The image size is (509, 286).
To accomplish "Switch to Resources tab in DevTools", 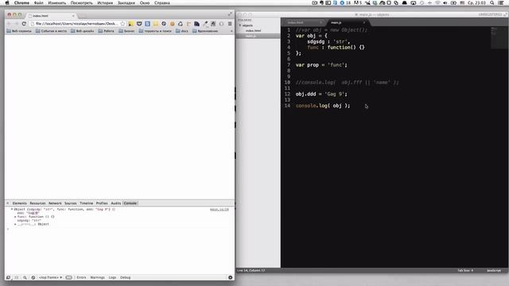I will point(37,203).
